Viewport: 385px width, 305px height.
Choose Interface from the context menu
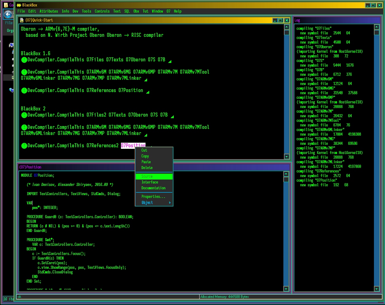[150, 182]
